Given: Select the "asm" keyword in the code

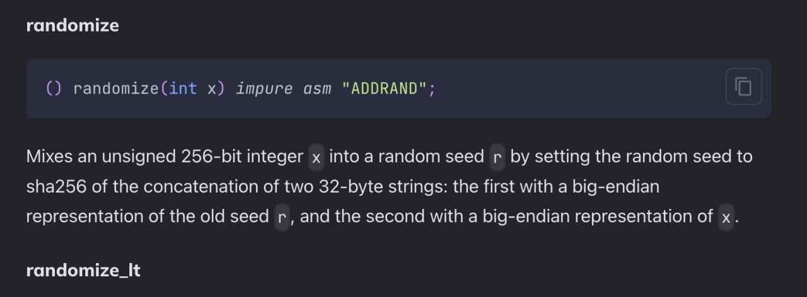Looking at the screenshot, I should [317, 89].
